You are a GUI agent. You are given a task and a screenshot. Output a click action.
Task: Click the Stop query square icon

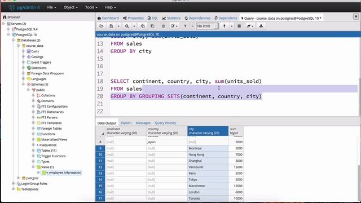point(239,26)
